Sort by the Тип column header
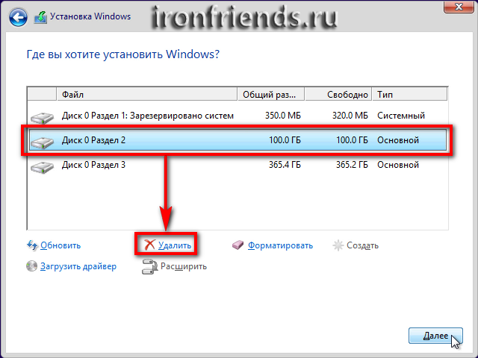This screenshot has width=478, height=358. [411, 95]
